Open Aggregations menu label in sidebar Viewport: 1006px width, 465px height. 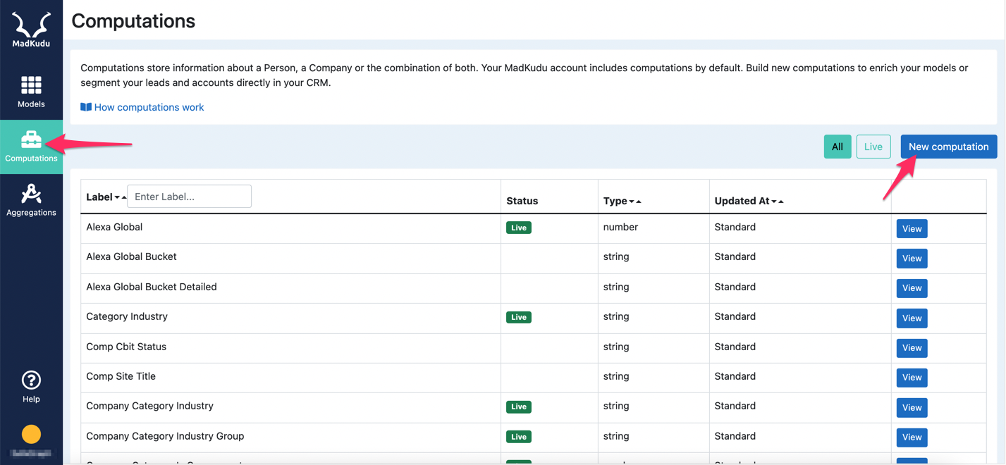click(31, 213)
